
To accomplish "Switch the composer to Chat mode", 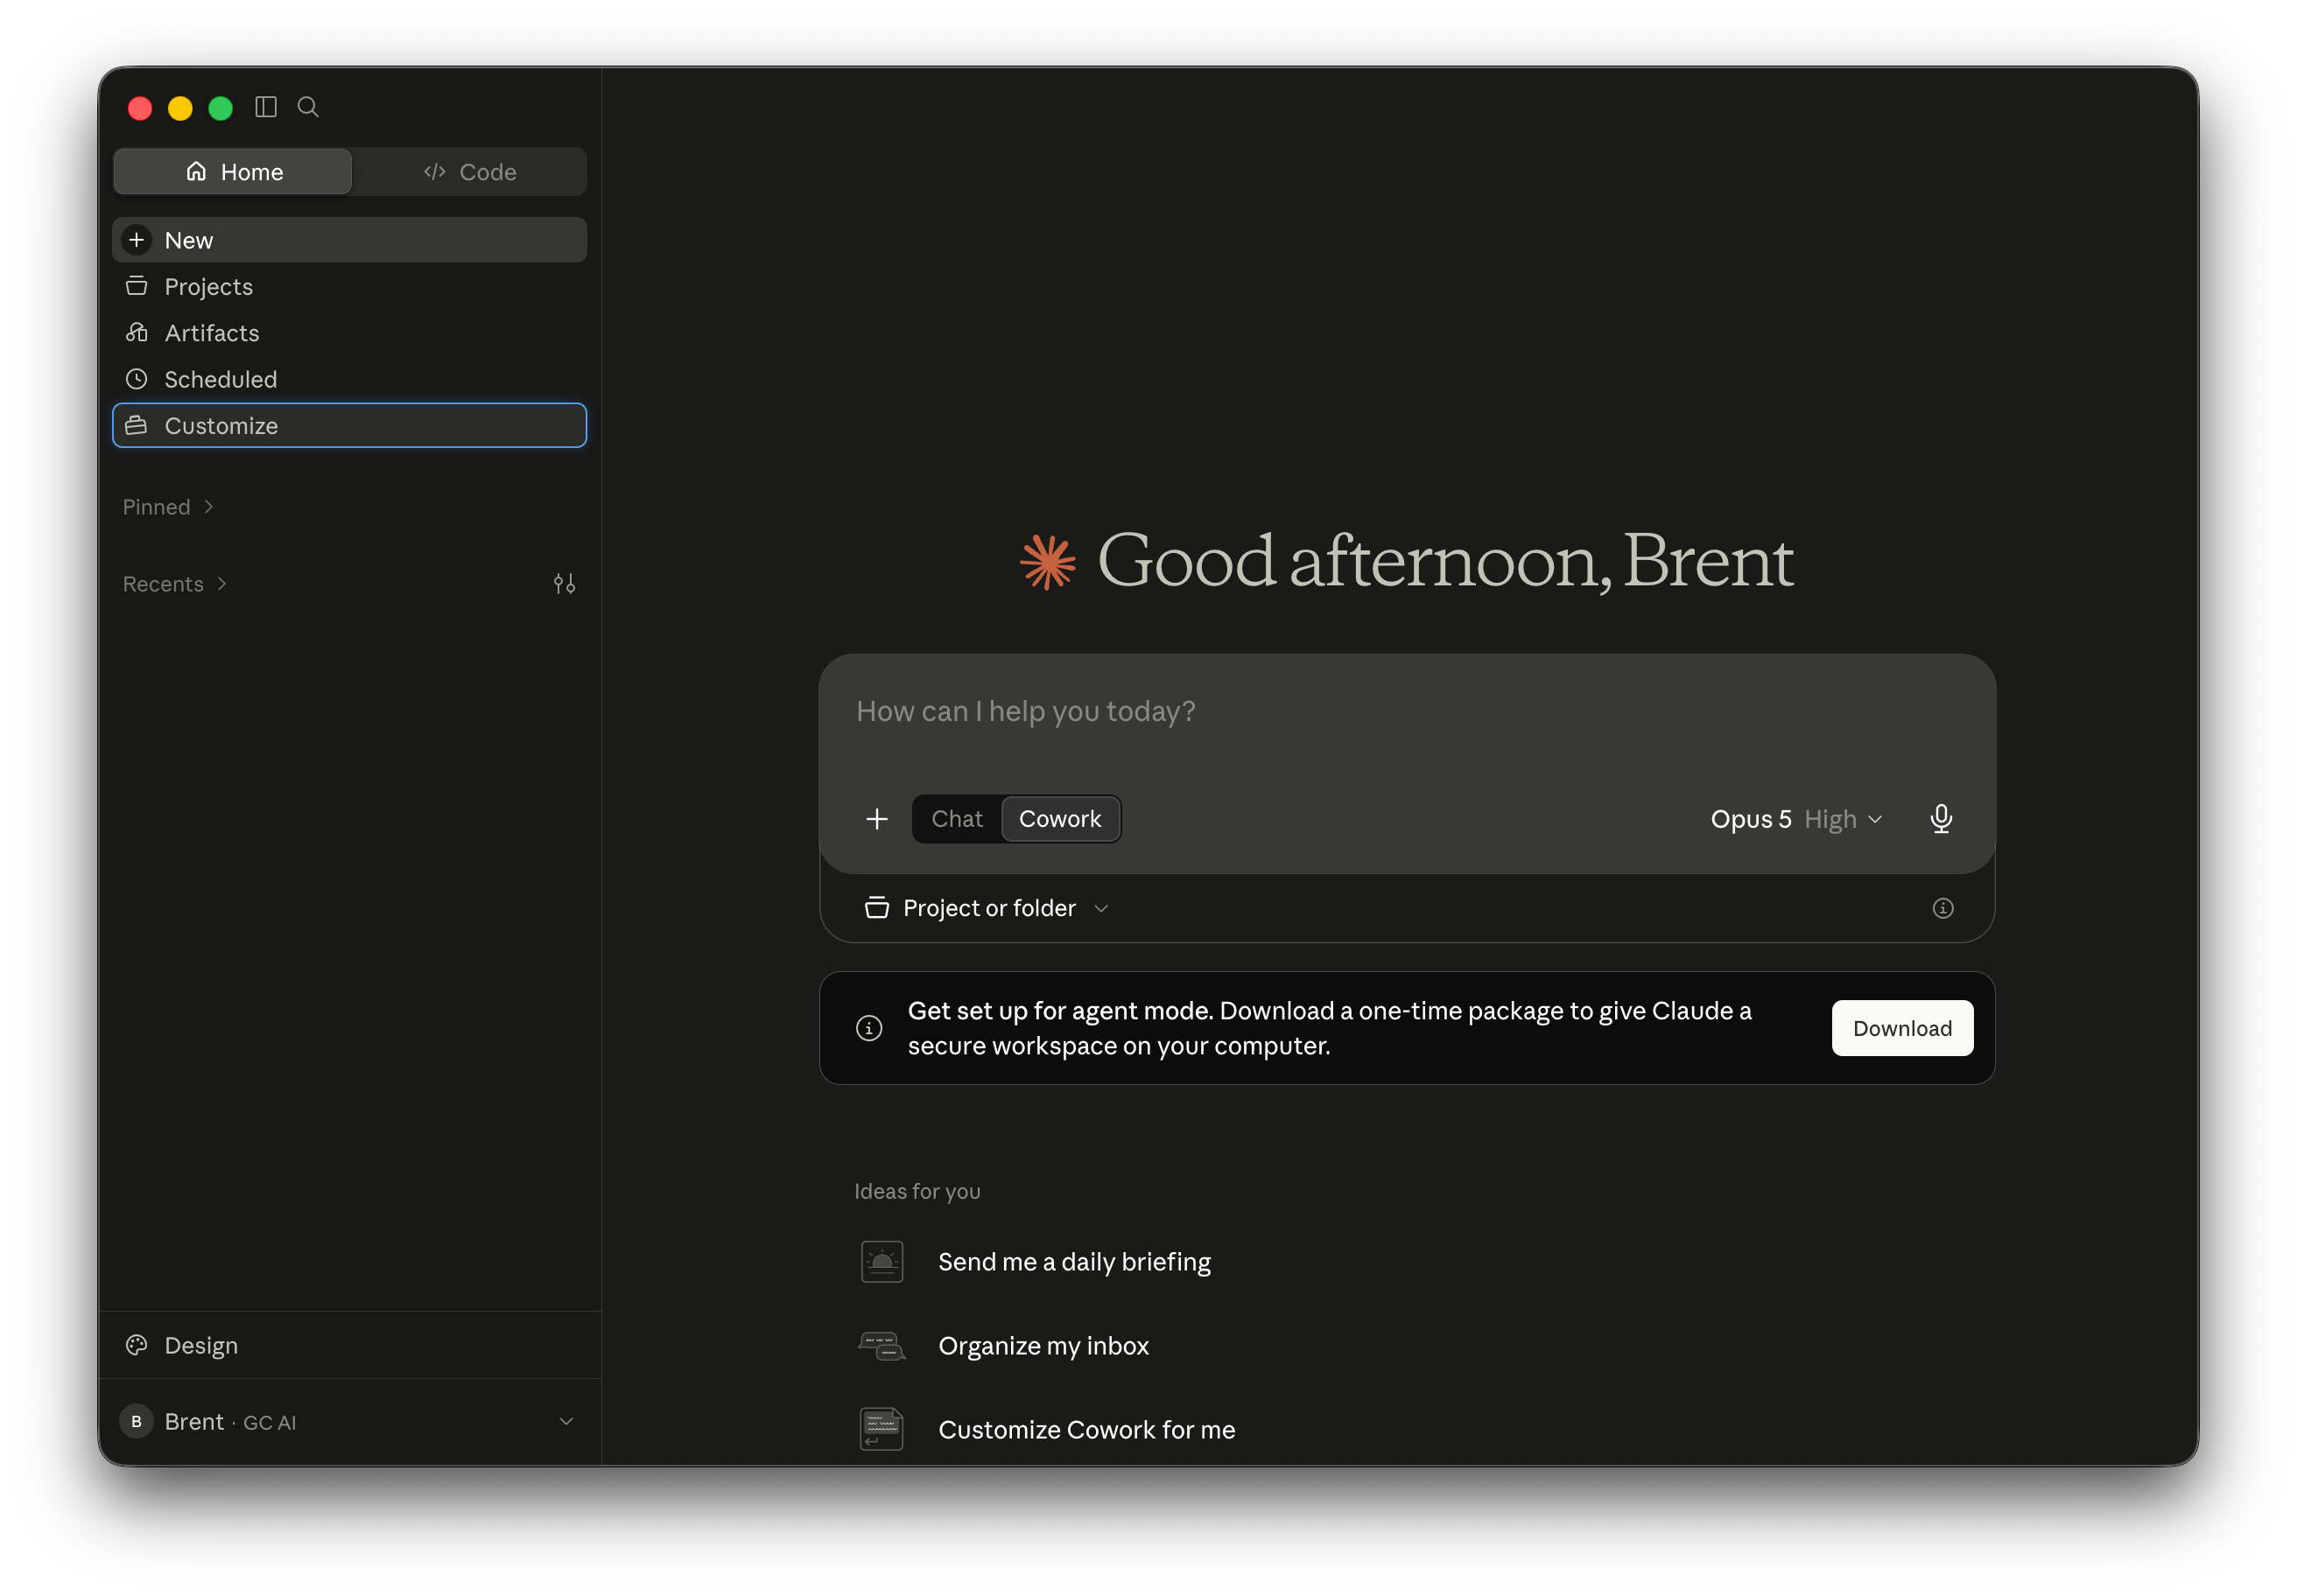I will click(958, 819).
